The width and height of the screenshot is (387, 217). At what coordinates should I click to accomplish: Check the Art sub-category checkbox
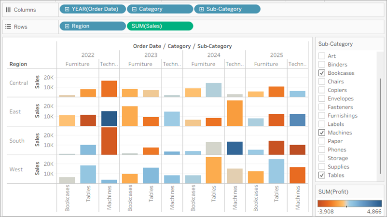[x=322, y=56]
